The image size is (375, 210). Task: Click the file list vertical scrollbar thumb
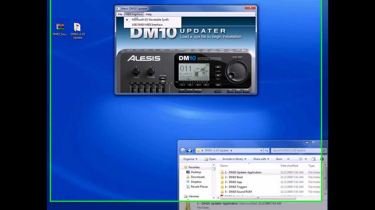325,178
